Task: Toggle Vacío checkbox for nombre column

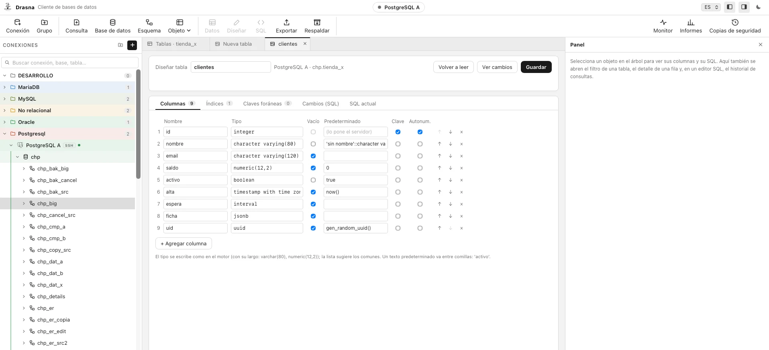Action: coord(313,144)
